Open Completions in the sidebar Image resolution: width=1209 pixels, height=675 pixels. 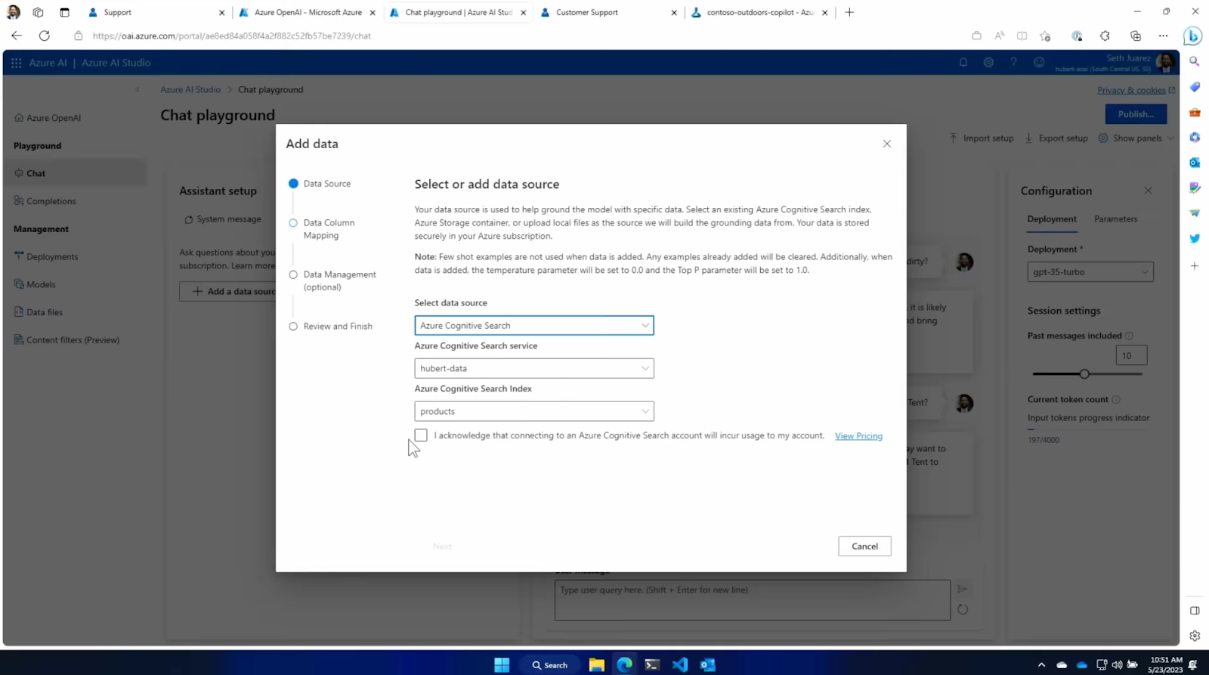point(45,201)
